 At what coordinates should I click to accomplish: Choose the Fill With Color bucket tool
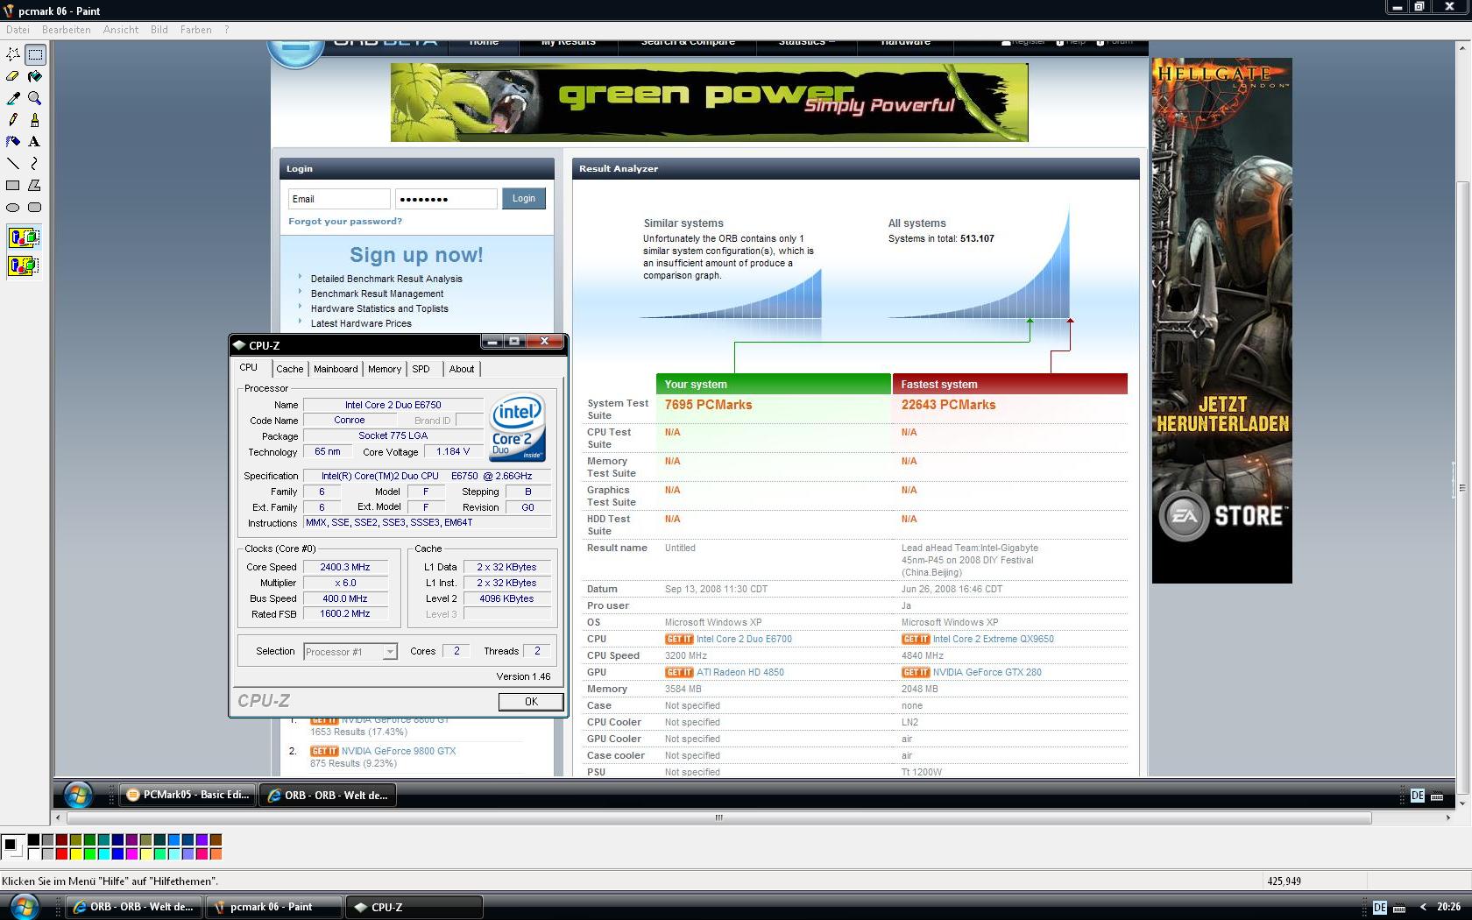point(35,76)
